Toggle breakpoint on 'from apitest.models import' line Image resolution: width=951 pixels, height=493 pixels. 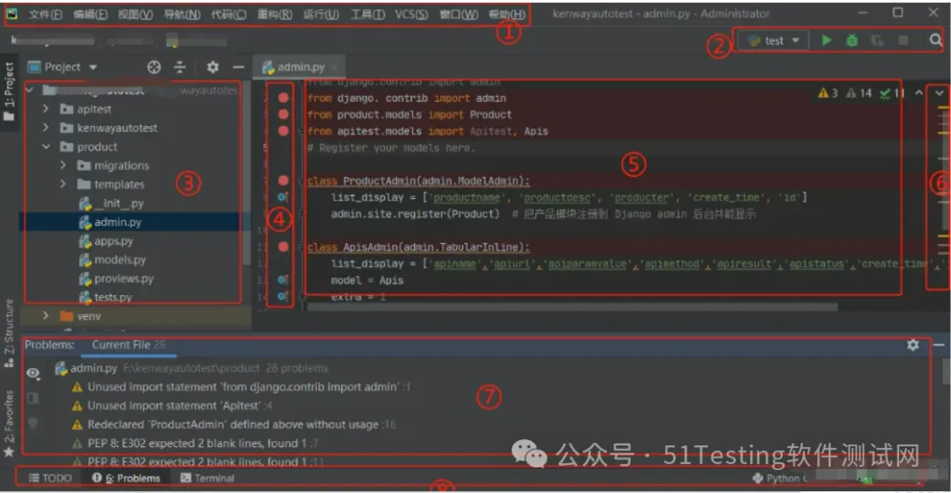(284, 130)
